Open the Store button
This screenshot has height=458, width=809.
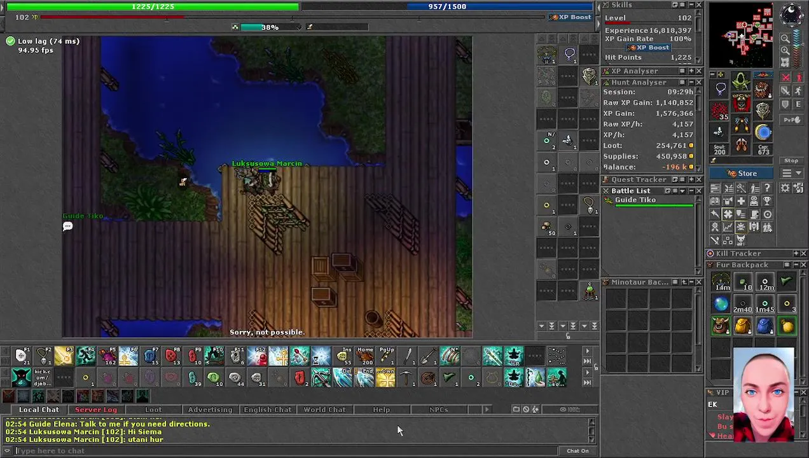[x=742, y=174]
